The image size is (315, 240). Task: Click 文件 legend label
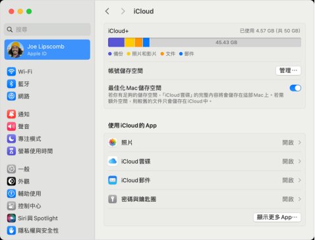[x=171, y=54]
